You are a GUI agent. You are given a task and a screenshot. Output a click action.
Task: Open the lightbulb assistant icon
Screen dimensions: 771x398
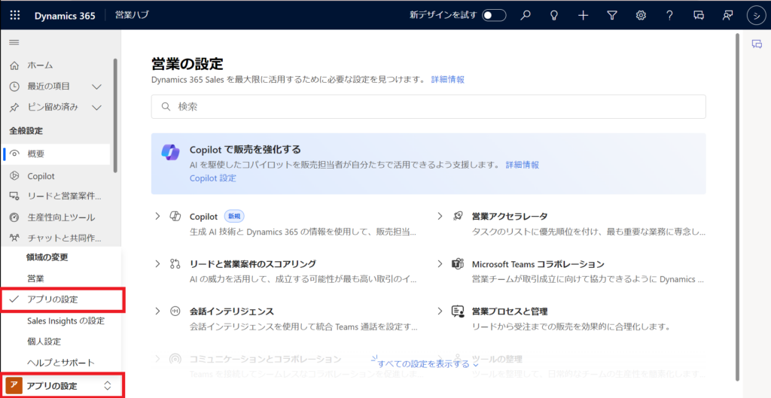pos(554,15)
